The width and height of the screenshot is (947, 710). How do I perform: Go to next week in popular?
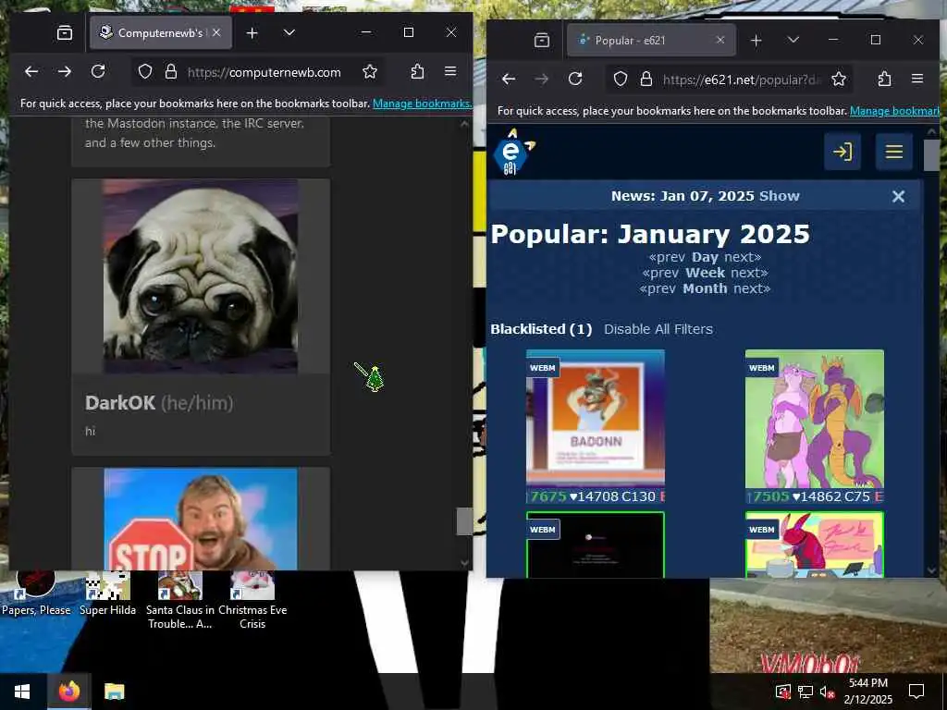[x=749, y=273]
